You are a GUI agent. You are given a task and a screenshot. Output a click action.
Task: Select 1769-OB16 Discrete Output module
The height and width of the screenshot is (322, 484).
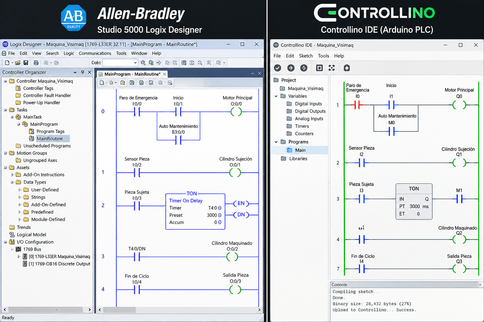pyautogui.click(x=59, y=264)
